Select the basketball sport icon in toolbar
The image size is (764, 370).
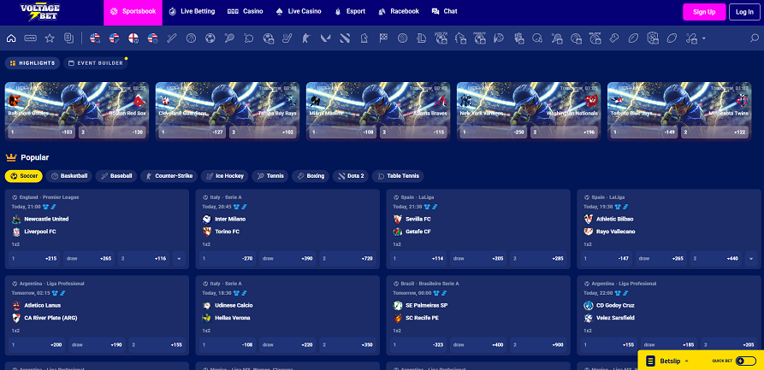point(191,38)
